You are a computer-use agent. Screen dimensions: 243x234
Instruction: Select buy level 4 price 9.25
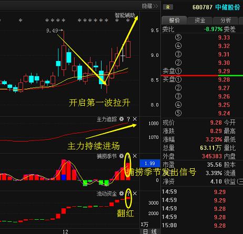[224, 105]
